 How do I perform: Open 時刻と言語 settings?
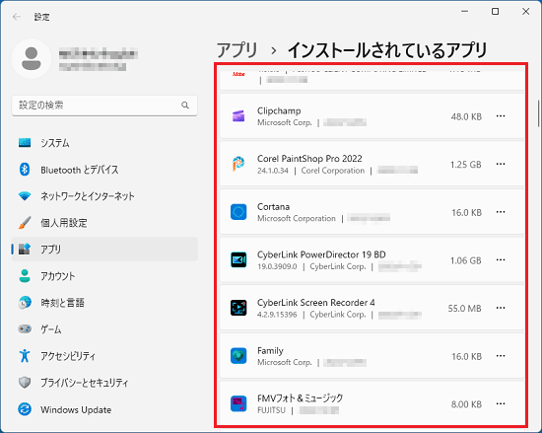click(104, 303)
